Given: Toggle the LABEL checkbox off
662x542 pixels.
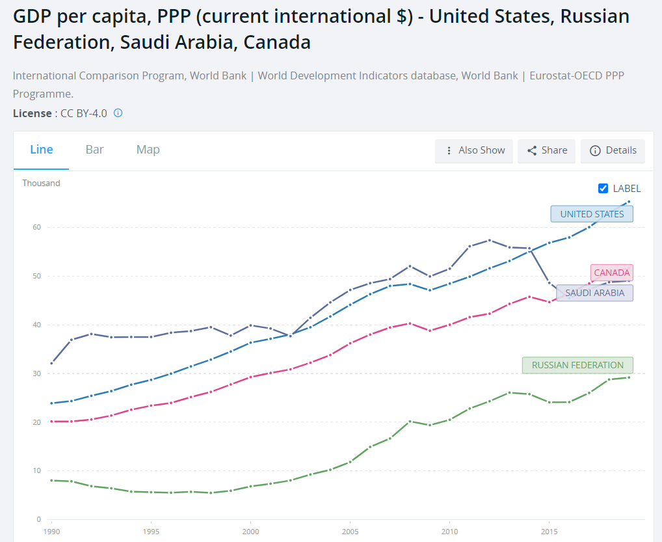Looking at the screenshot, I should click(603, 189).
